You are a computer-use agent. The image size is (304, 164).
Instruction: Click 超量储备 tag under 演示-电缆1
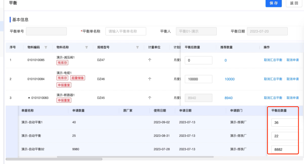click(78, 78)
